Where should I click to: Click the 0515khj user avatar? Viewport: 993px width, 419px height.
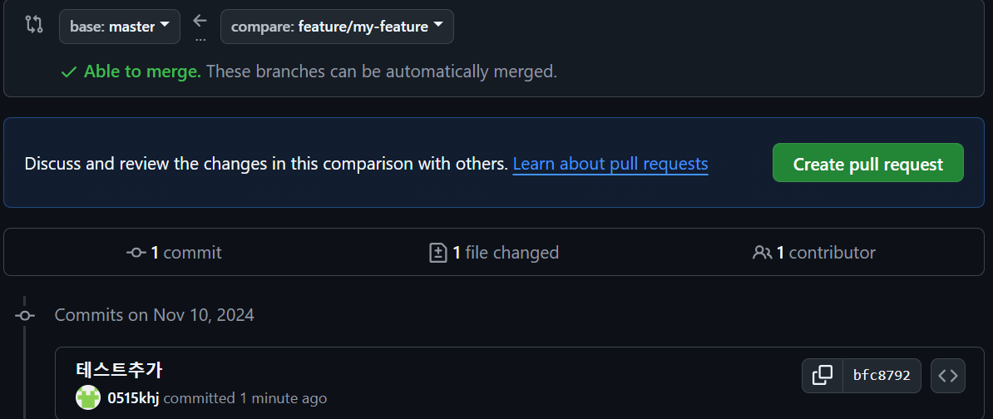88,398
